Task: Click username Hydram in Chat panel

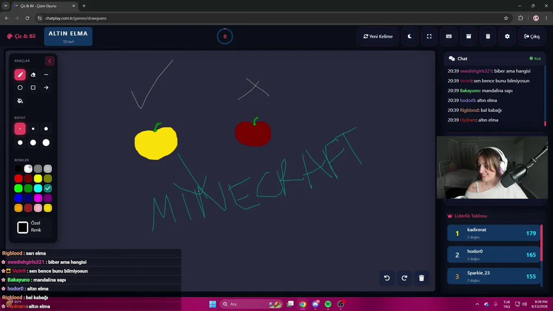Action: click(468, 120)
